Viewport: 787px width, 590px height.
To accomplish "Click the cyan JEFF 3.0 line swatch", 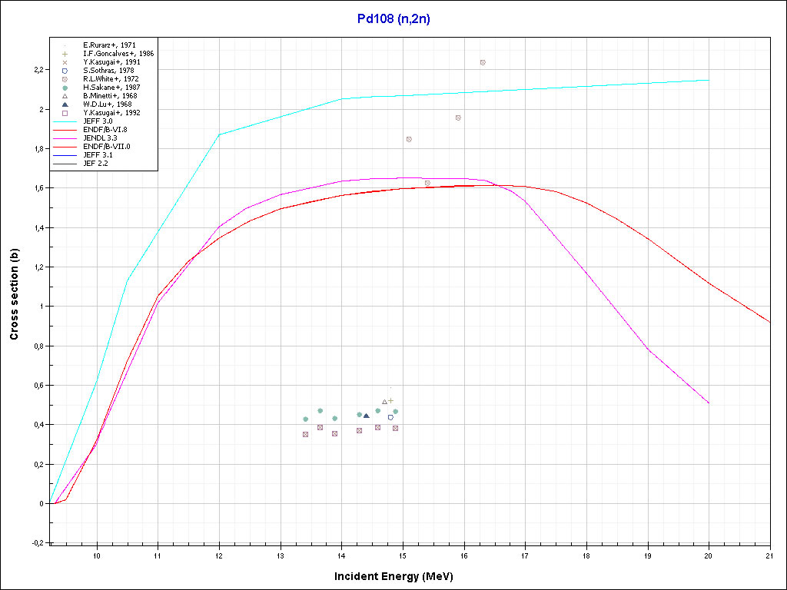I will coord(65,121).
